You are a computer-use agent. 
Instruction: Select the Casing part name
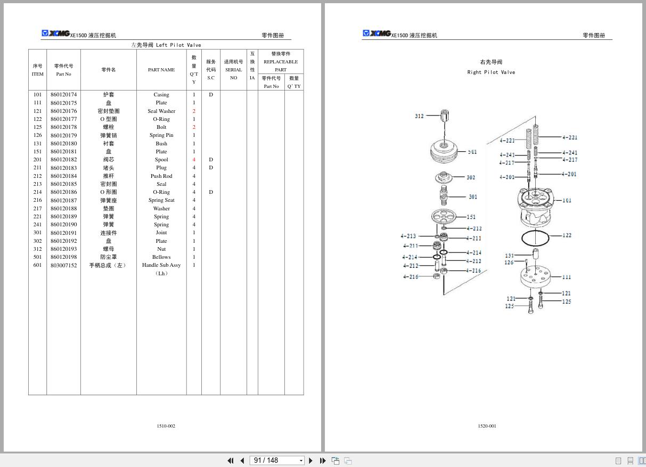(161, 95)
